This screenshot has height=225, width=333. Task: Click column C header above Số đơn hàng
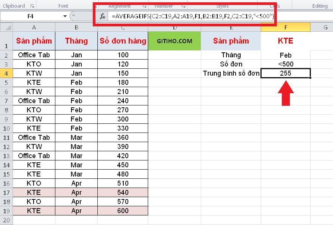point(123,28)
